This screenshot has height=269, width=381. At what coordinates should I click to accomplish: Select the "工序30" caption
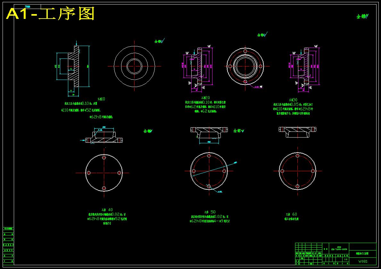point(293,100)
